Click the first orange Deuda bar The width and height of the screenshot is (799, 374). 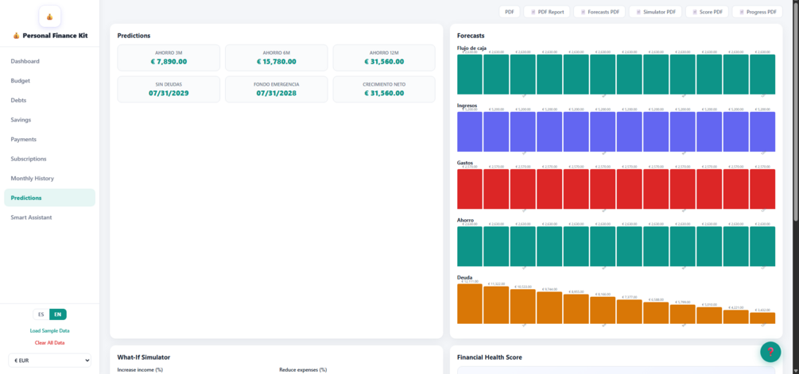470,304
